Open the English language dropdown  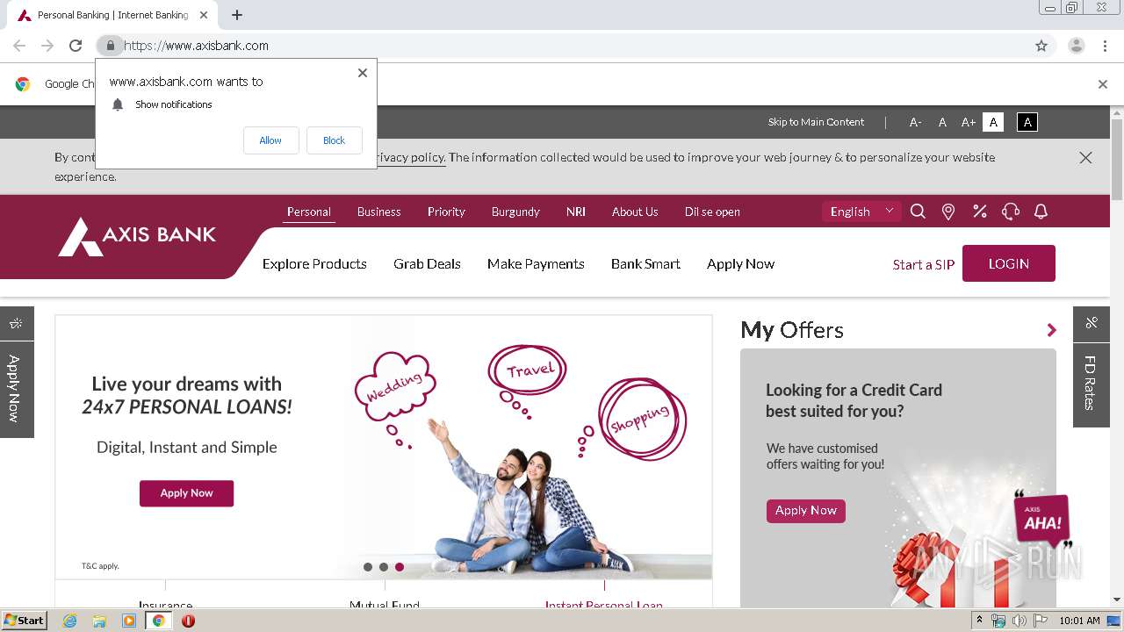pyautogui.click(x=861, y=212)
